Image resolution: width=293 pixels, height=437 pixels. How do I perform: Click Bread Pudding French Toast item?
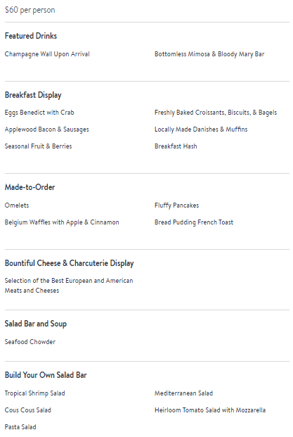[194, 222]
